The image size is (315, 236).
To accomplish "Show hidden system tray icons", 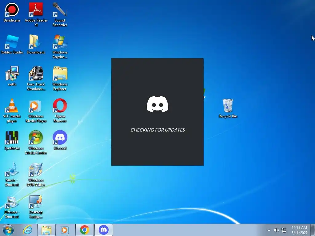I will tap(269, 230).
